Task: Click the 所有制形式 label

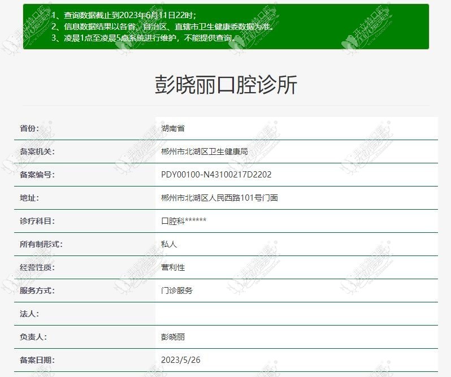Action: coord(41,244)
